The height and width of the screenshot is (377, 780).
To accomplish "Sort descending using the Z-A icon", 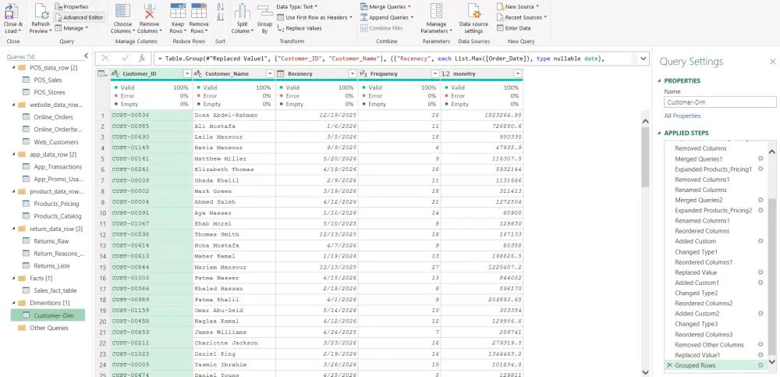I will click(x=221, y=17).
